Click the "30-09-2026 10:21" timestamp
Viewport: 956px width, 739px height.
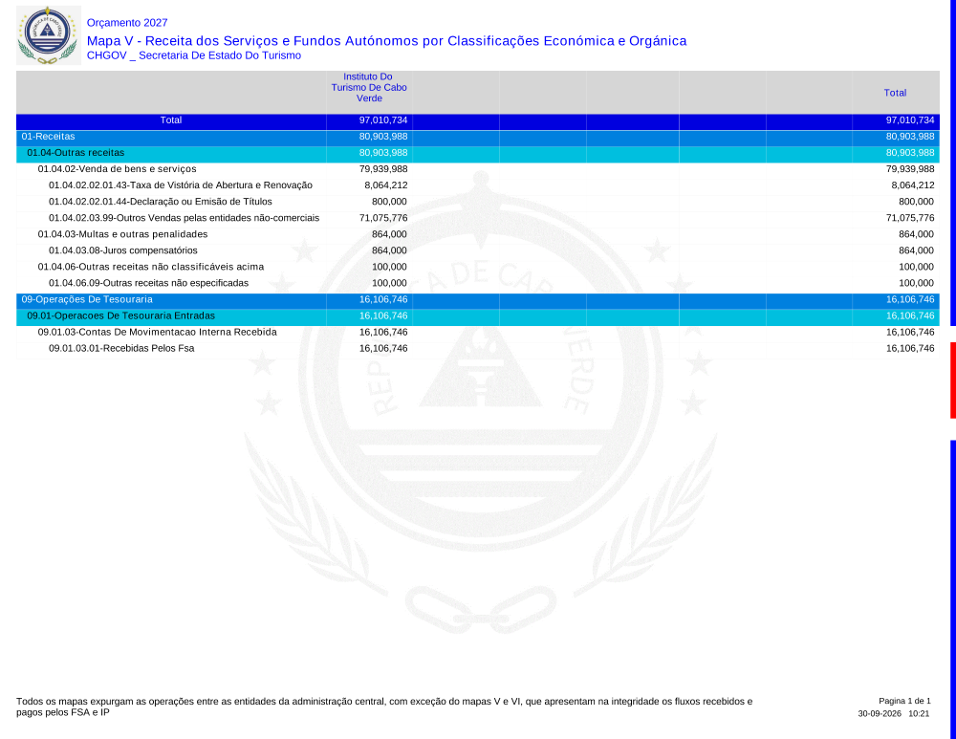click(893, 713)
